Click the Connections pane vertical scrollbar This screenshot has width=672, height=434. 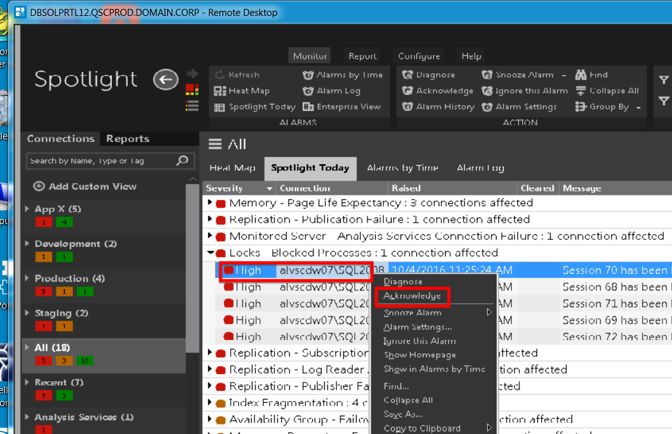(193, 268)
